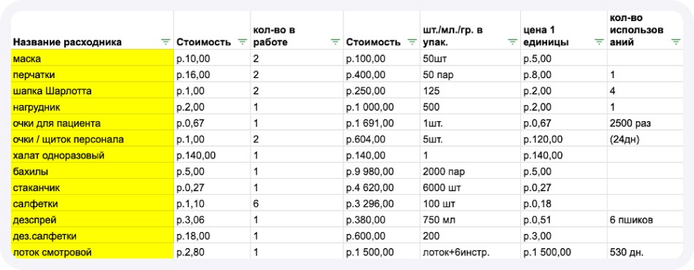Click the 530 дн. cell
This screenshot has width=694, height=270.
click(x=644, y=252)
